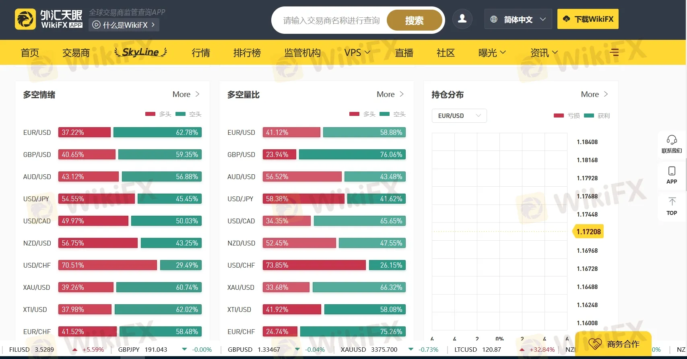Image resolution: width=687 pixels, height=359 pixels.
Task: Click the WikiFX eagle logo icon
Action: (x=25, y=19)
